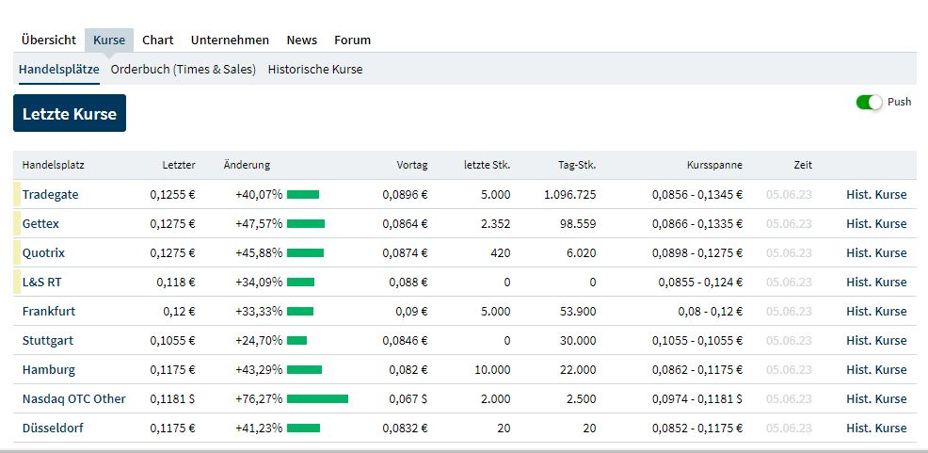Click the Handelsplatz column header
The image size is (928, 453).
54,165
